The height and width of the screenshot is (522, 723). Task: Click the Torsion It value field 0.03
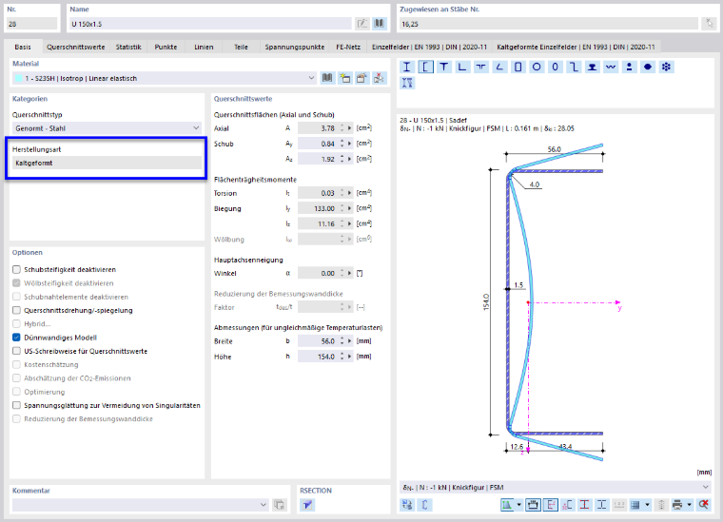(x=318, y=193)
